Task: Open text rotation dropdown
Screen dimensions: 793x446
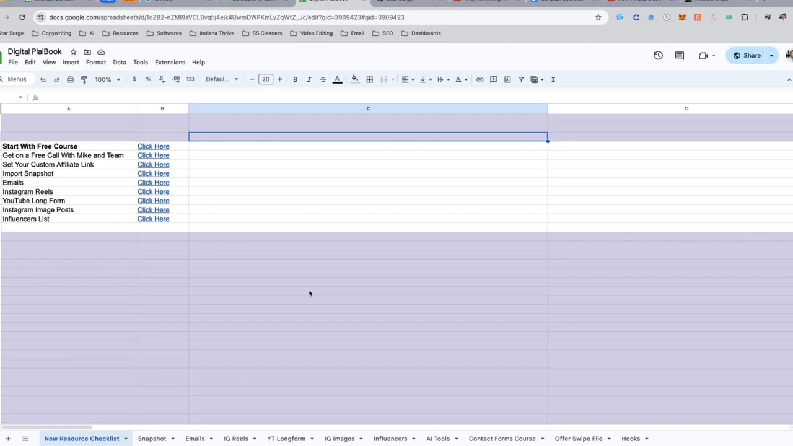Action: (x=461, y=79)
